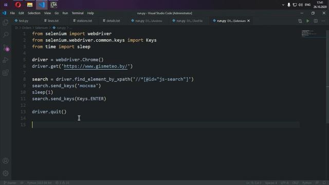Click line number 4 in the gutter
The height and width of the screenshot is (185, 329).
tap(24, 53)
